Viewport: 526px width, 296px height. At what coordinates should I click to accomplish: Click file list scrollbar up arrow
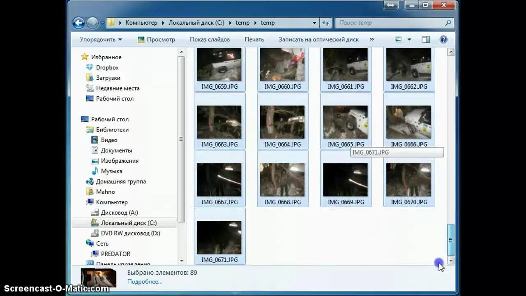click(x=450, y=52)
